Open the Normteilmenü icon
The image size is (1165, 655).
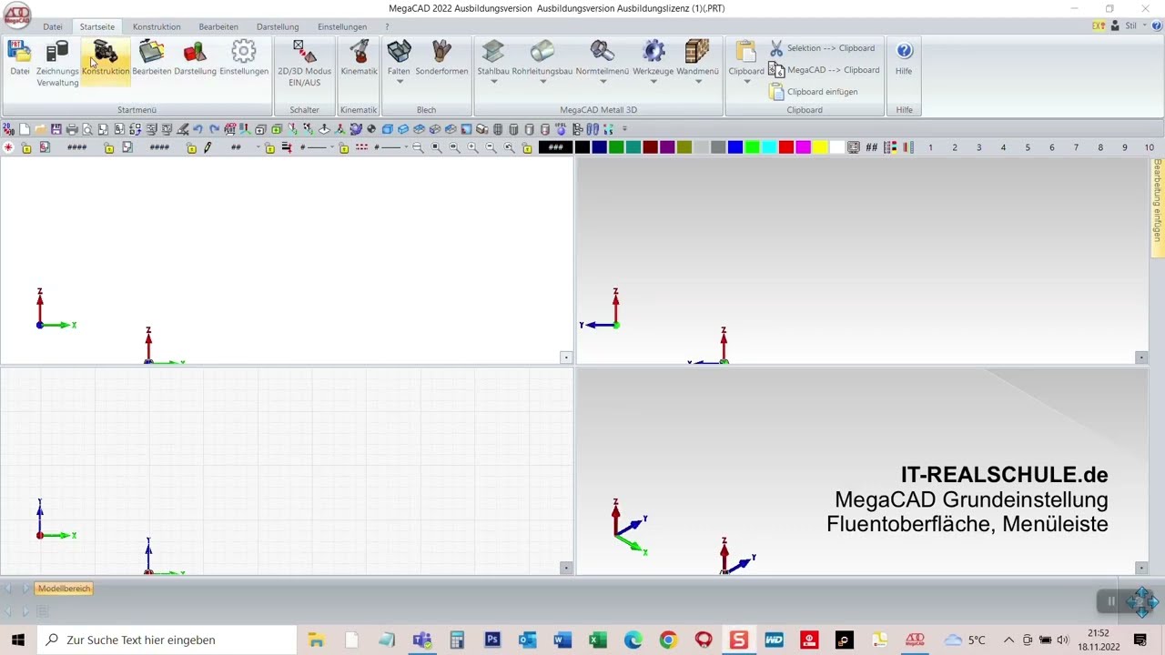602,52
